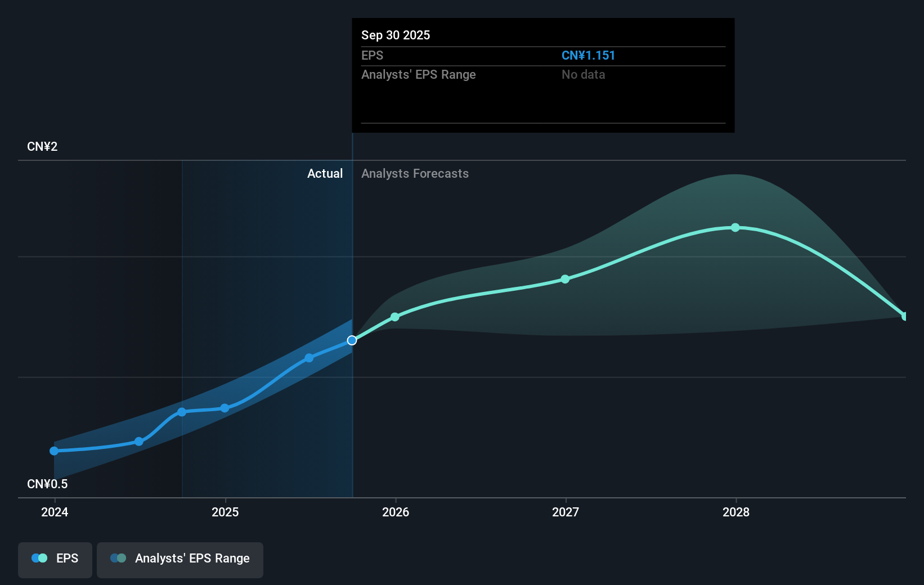Image resolution: width=924 pixels, height=585 pixels.
Task: Click the mid-2025 EPS data point
Action: point(309,358)
